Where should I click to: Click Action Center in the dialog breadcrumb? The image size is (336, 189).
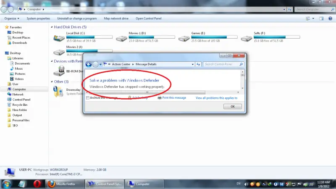121,64
